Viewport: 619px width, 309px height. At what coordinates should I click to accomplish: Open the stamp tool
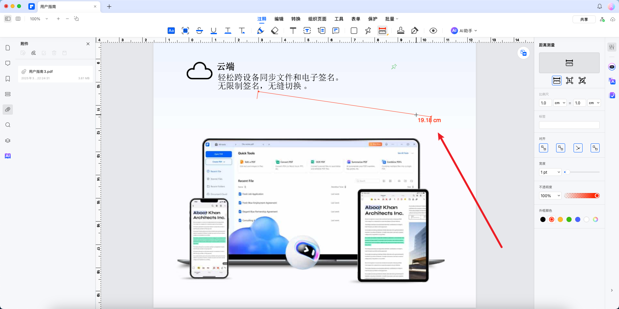click(401, 31)
